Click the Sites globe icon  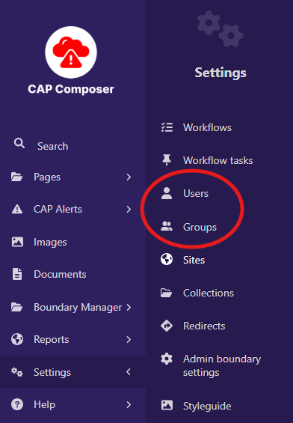(x=167, y=259)
